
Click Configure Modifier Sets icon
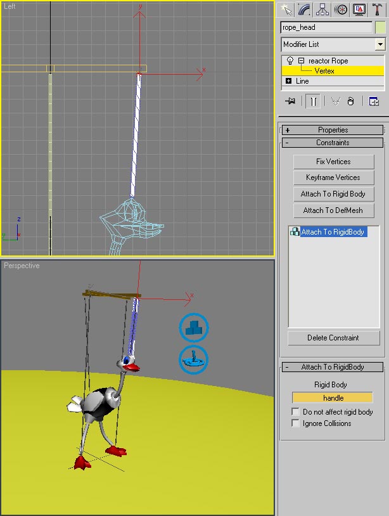pyautogui.click(x=374, y=101)
